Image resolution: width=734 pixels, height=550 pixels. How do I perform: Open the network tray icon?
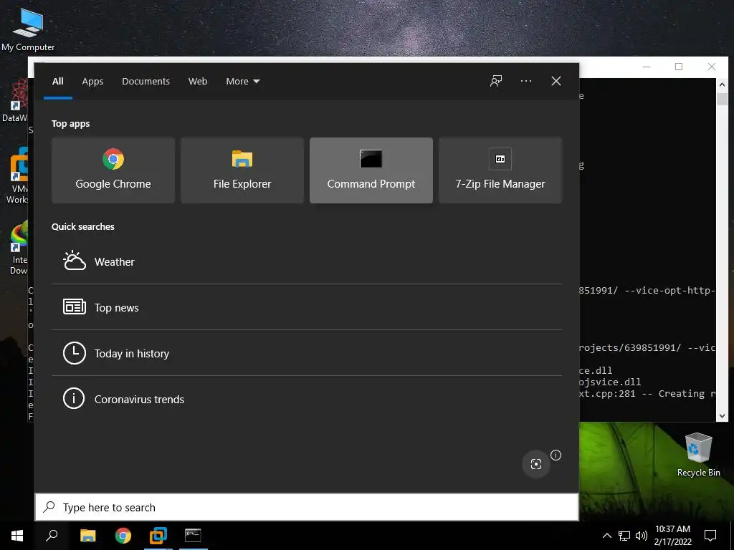(x=624, y=536)
